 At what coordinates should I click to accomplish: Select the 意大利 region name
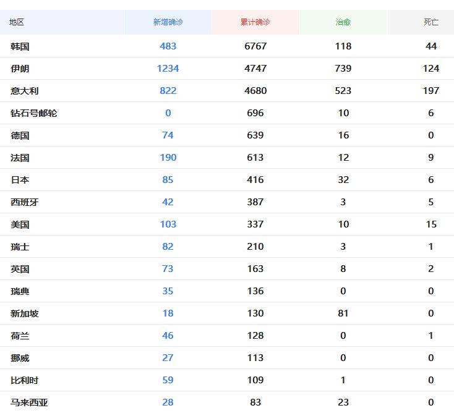(25, 91)
